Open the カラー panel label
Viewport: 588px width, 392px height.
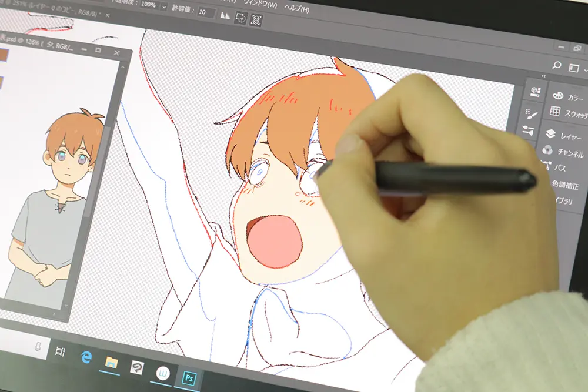(x=575, y=98)
